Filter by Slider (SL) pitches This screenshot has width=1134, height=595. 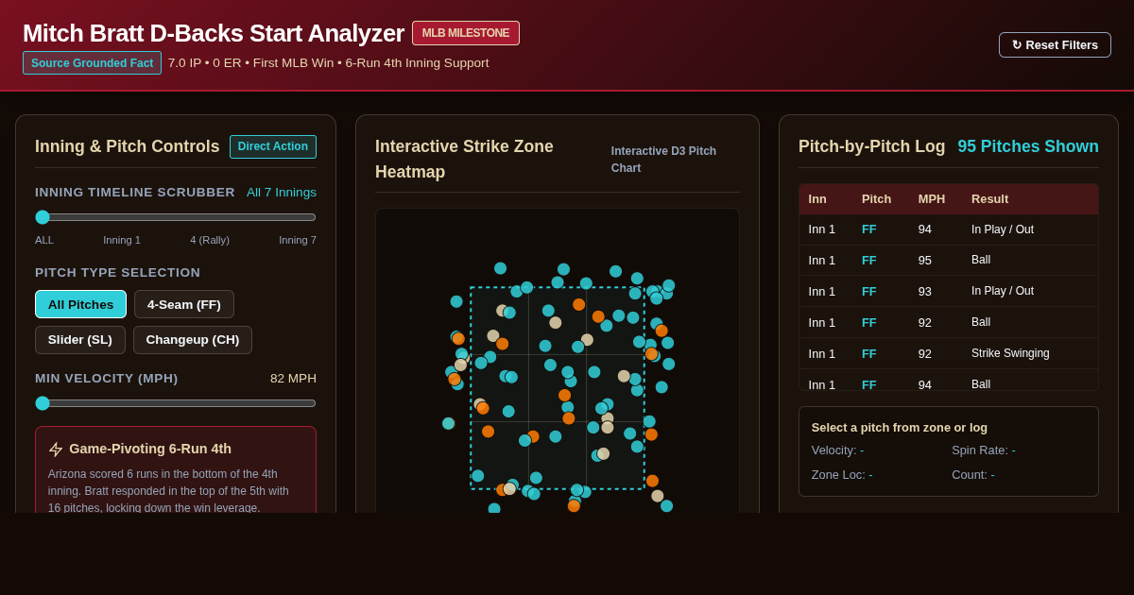pyautogui.click(x=80, y=340)
